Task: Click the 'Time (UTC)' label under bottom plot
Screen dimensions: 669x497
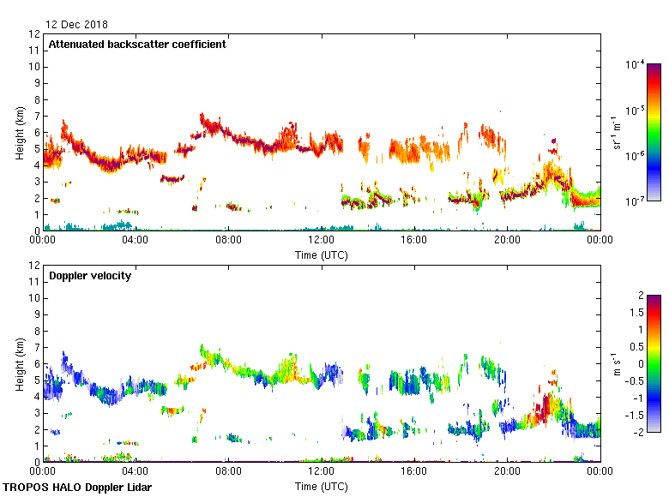Action: click(x=322, y=487)
